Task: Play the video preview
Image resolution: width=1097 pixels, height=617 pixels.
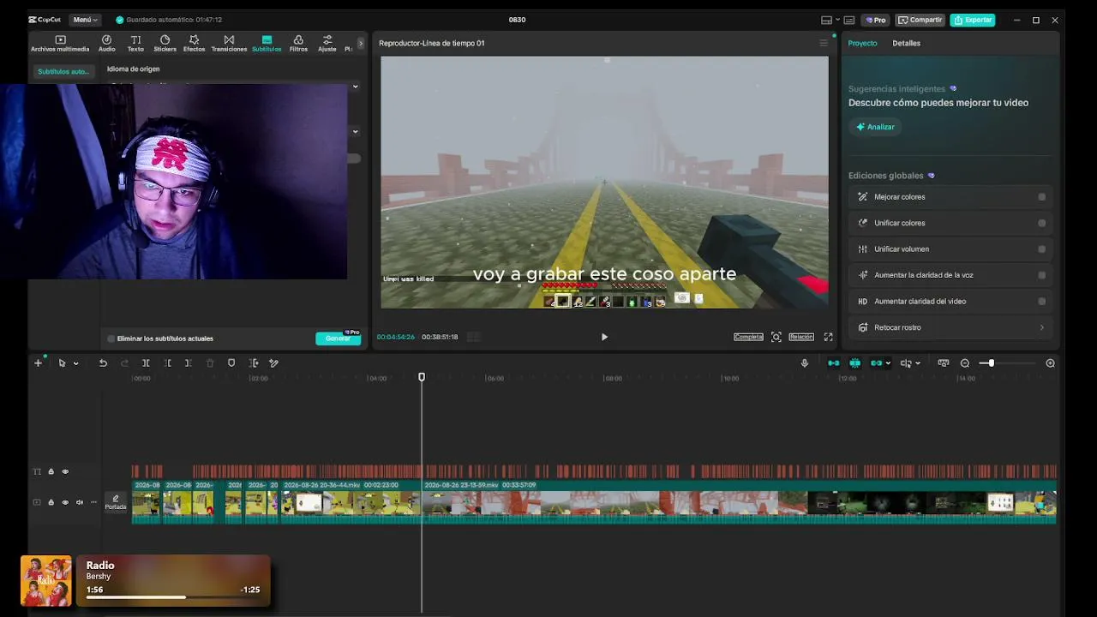Action: point(604,337)
